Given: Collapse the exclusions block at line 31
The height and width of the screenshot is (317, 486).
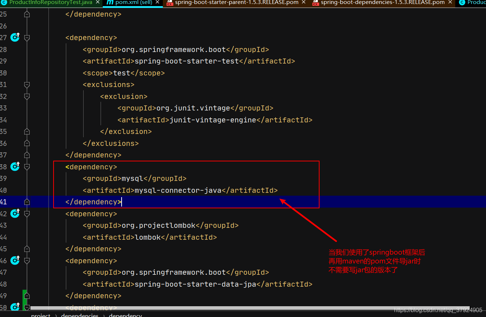Looking at the screenshot, I should tap(27, 84).
